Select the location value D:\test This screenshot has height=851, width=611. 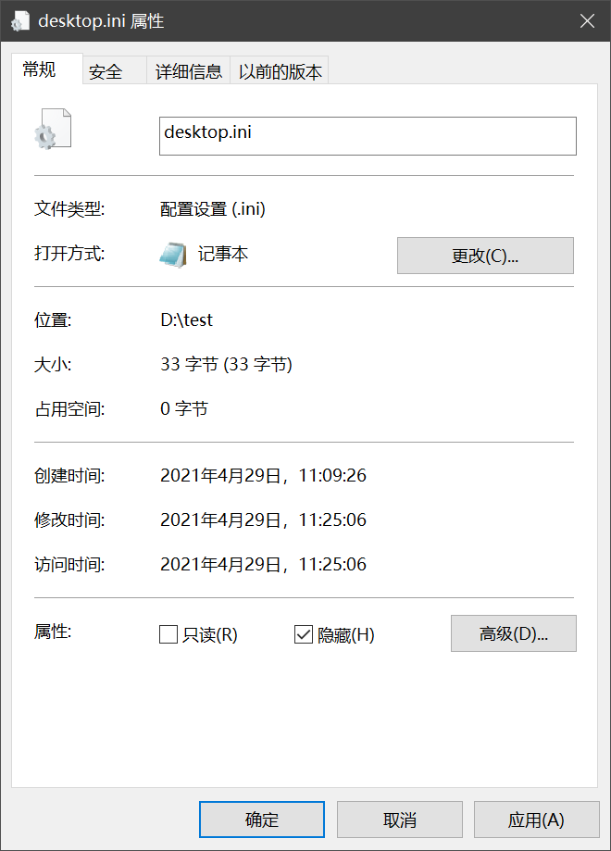(186, 319)
